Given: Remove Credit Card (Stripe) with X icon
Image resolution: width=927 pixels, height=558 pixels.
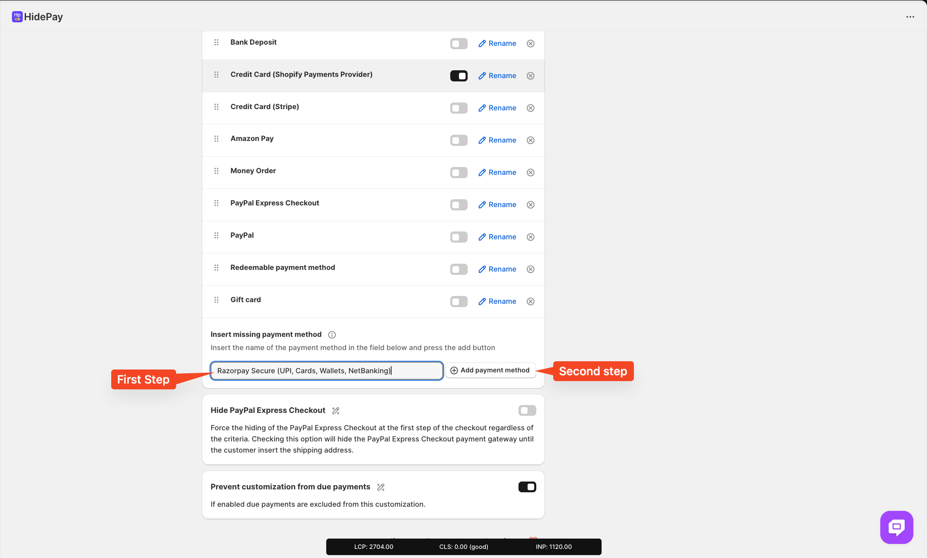Looking at the screenshot, I should pyautogui.click(x=530, y=108).
